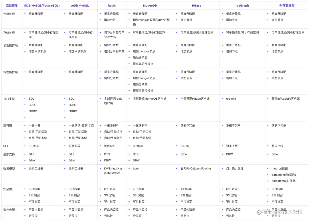Click the 接口支持 row label
309x221 pixels.
9,99
